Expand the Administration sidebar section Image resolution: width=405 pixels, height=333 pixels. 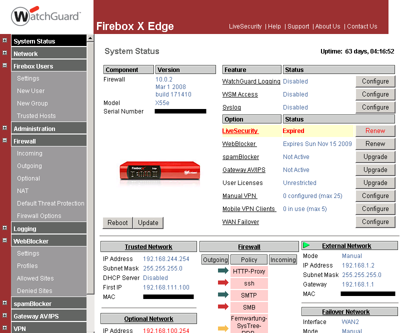4,128
